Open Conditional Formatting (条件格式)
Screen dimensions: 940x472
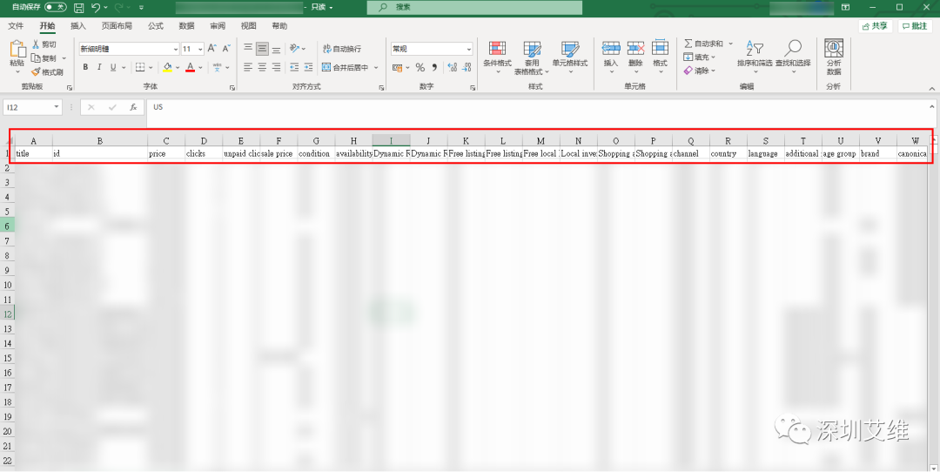(498, 57)
